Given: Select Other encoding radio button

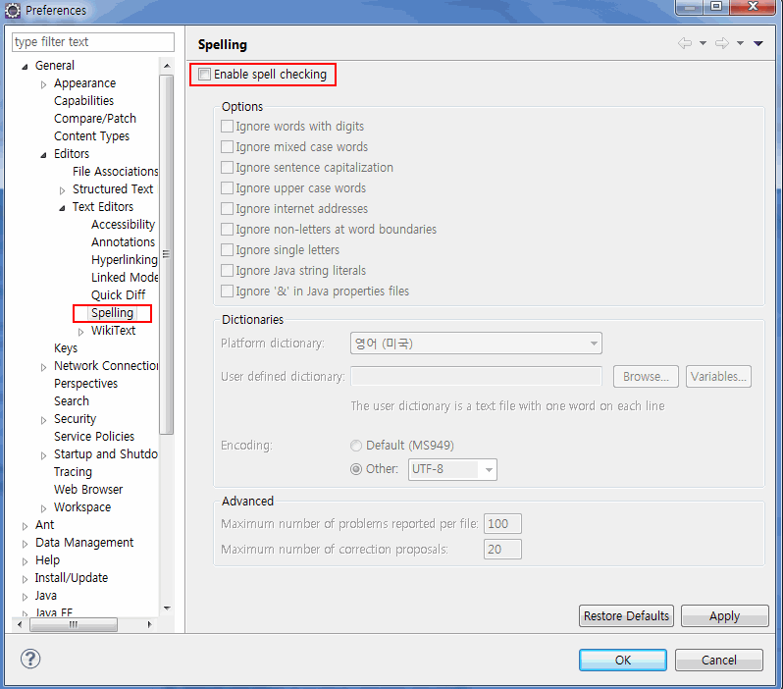Looking at the screenshot, I should 356,469.
